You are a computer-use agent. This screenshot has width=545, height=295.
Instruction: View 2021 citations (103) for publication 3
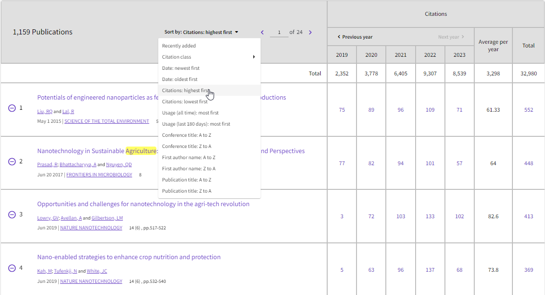tap(401, 216)
